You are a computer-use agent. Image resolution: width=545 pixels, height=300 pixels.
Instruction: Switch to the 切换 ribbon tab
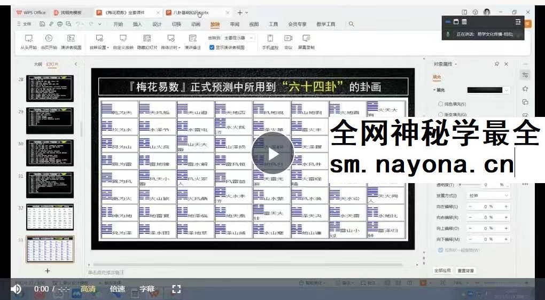[176, 25]
